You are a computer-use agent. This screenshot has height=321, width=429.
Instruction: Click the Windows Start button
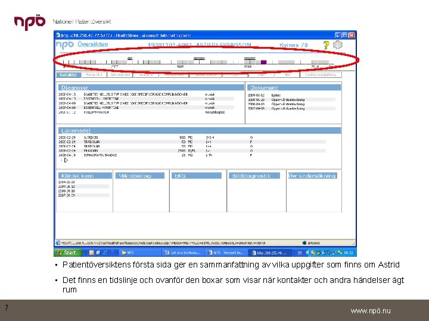coord(68,253)
